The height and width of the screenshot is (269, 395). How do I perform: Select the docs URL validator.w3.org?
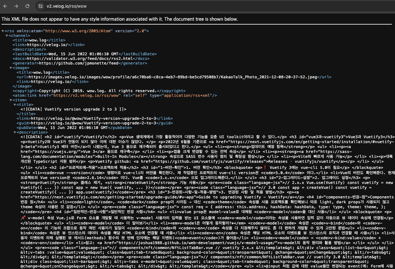point(80,59)
